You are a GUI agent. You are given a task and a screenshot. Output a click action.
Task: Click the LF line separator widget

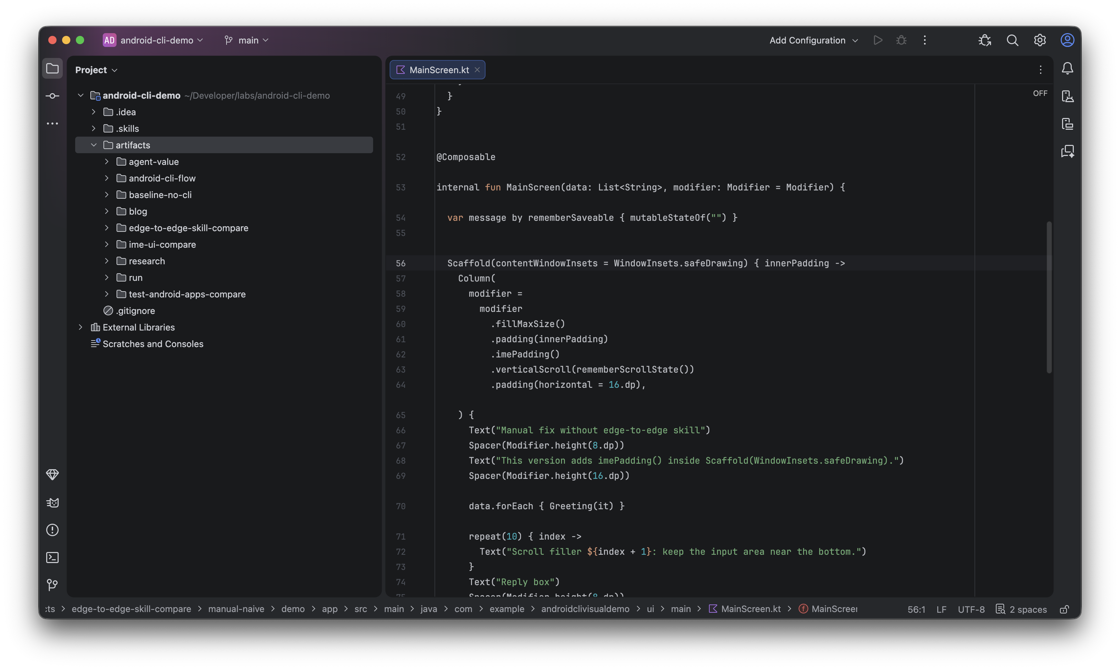941,609
